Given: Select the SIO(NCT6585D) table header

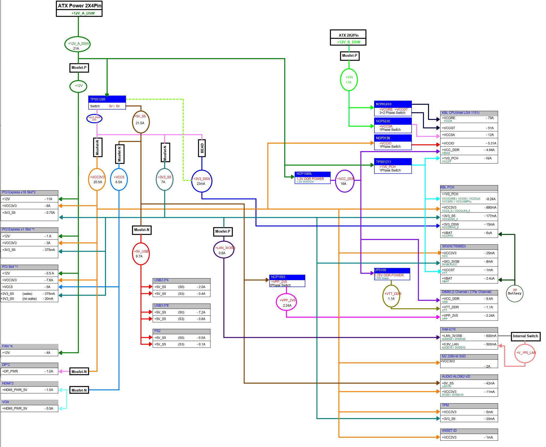Looking at the screenshot, I should click(x=469, y=247).
